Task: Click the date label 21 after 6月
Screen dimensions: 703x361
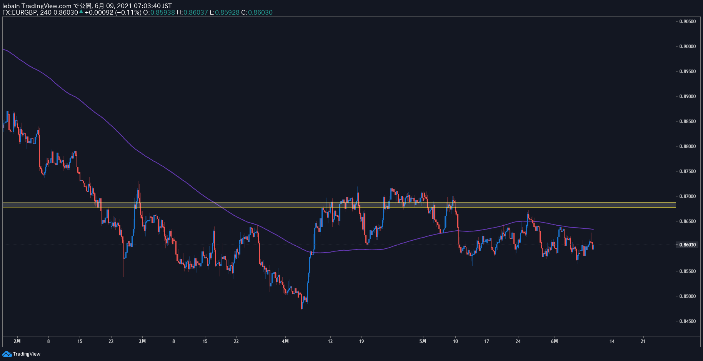Action: (x=643, y=341)
